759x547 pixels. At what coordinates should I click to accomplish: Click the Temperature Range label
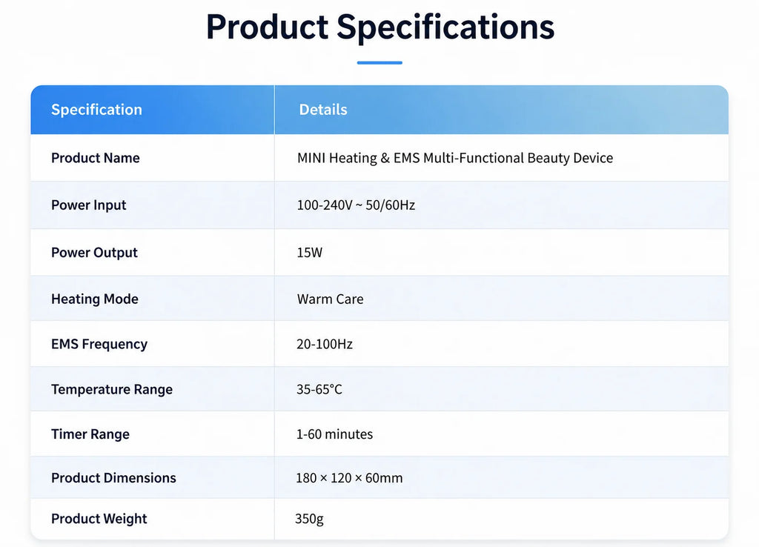tap(112, 390)
